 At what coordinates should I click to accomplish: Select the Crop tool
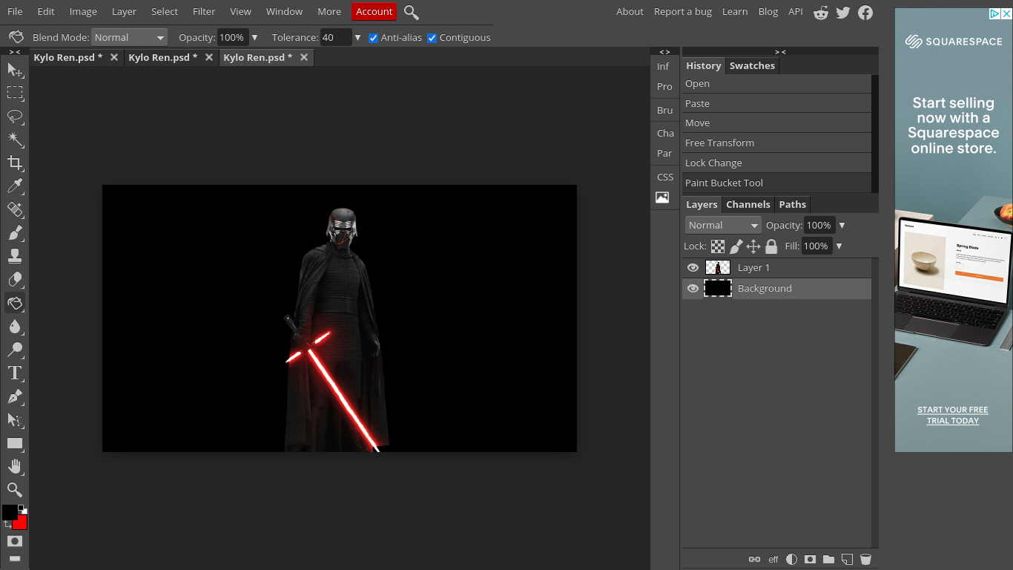[14, 163]
